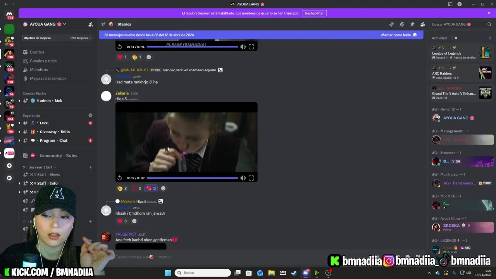Open the threads icon in channel header
This screenshot has width=496, height=279.
tap(391, 24)
